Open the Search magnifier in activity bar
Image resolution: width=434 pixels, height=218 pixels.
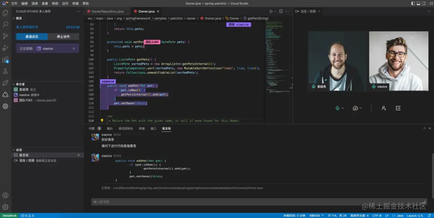[5, 25]
